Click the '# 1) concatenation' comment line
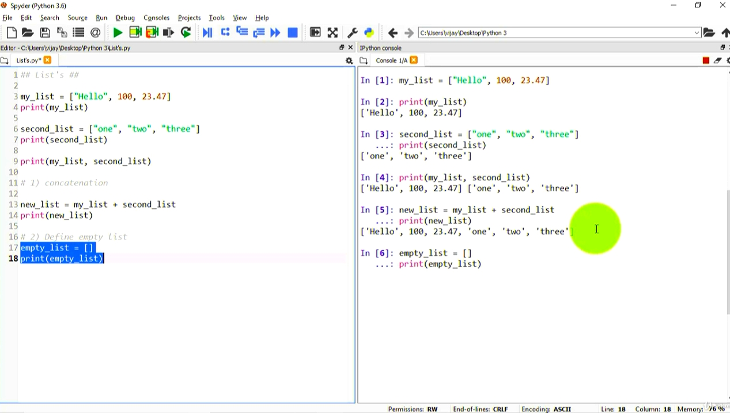This screenshot has height=413, width=730. click(x=64, y=183)
